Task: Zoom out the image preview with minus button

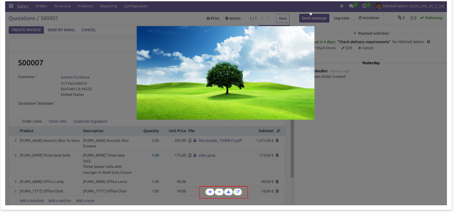Action: 219,192
